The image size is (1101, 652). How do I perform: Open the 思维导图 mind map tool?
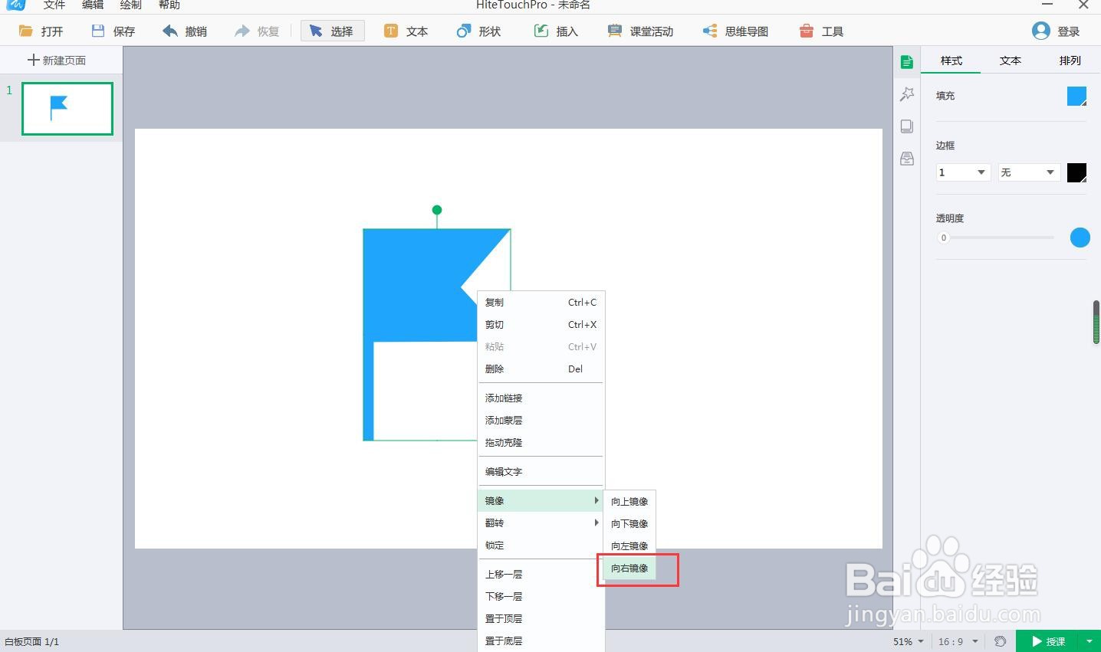(735, 31)
